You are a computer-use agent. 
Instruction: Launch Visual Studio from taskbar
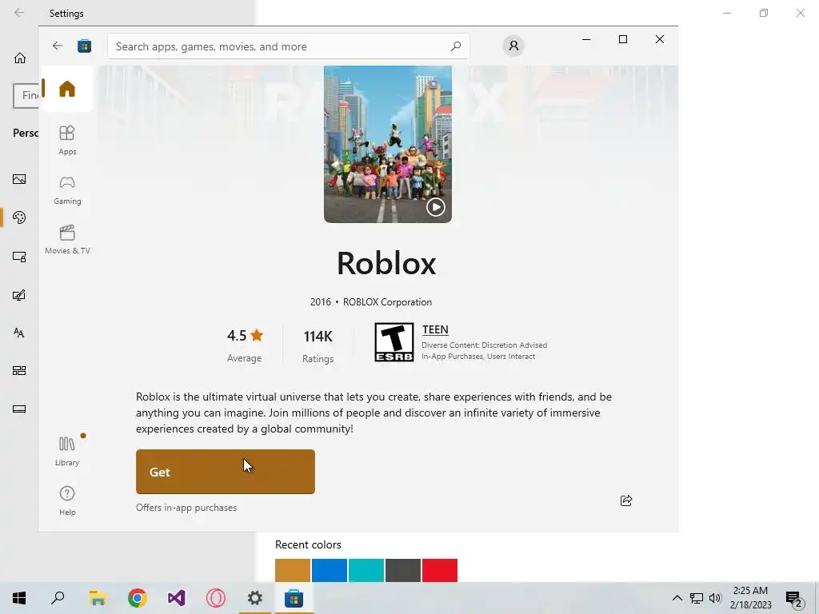177,598
